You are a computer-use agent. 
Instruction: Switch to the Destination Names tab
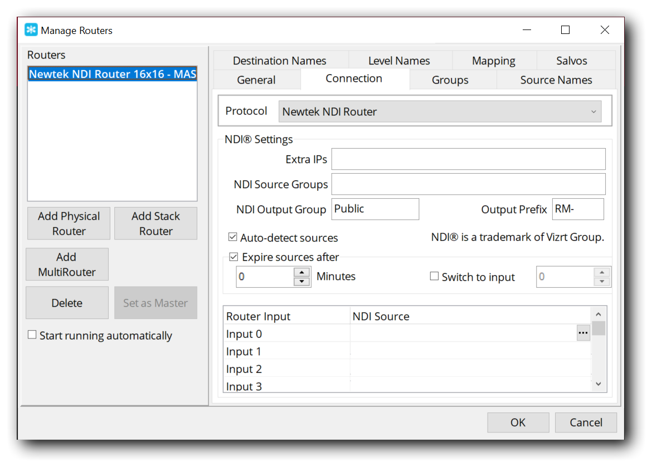pos(279,61)
